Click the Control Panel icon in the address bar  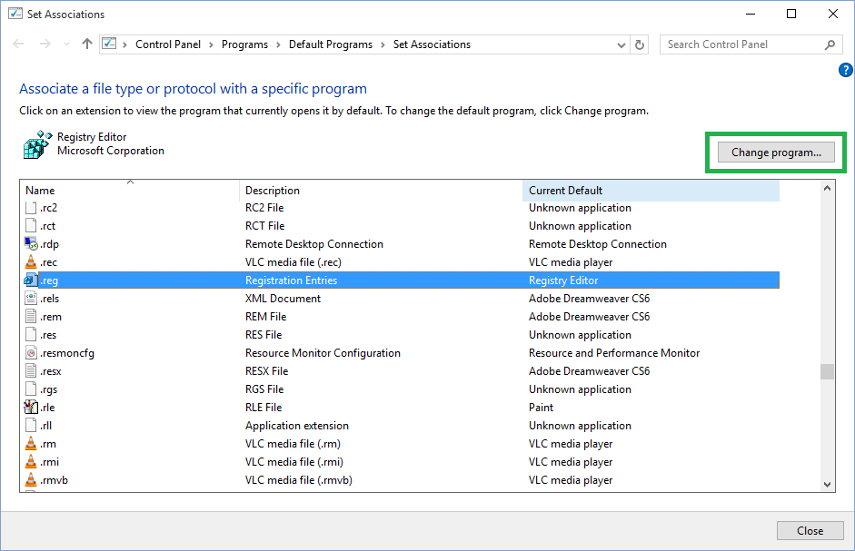110,44
